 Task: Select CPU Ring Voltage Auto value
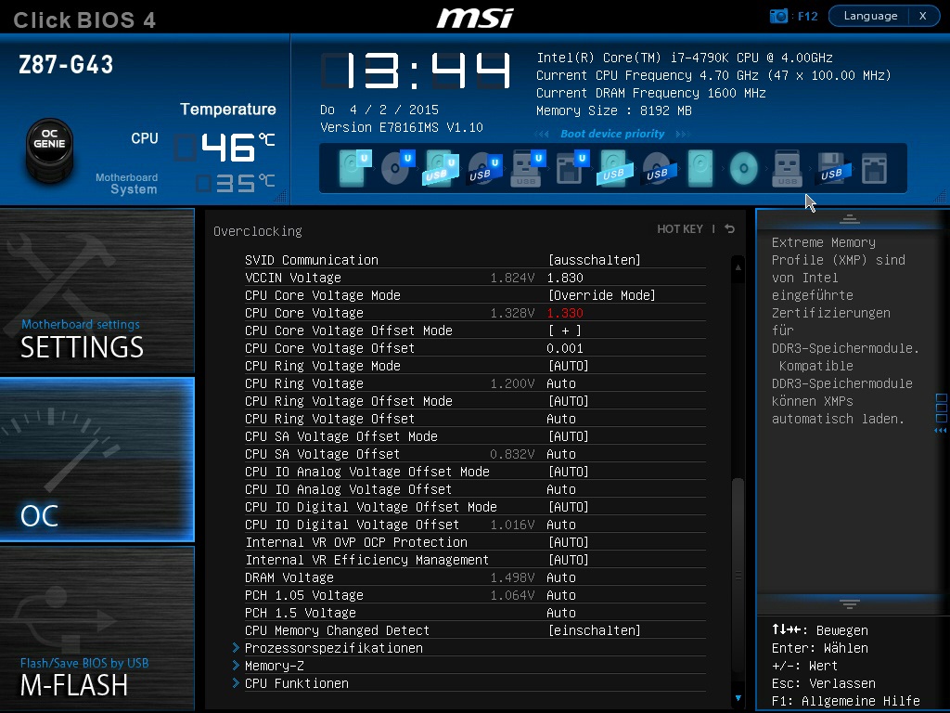click(x=561, y=383)
